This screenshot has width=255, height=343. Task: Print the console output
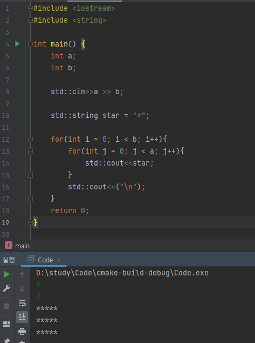click(x=22, y=331)
